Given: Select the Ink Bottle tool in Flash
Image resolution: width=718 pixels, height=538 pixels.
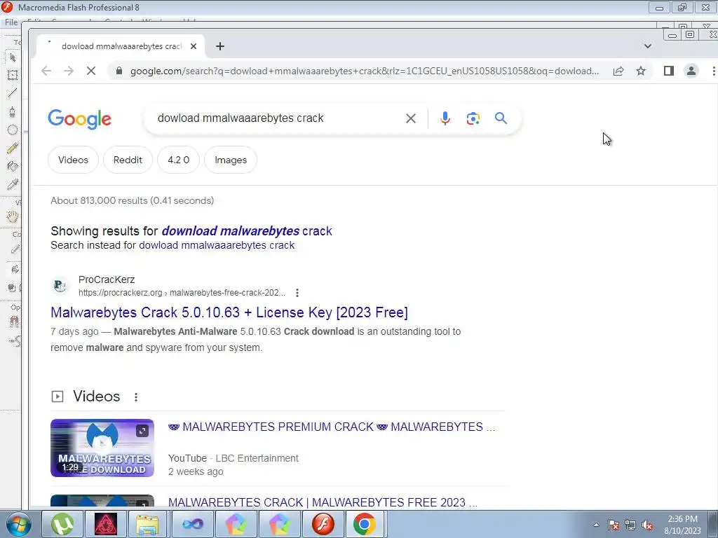Looking at the screenshot, I should point(13,166).
